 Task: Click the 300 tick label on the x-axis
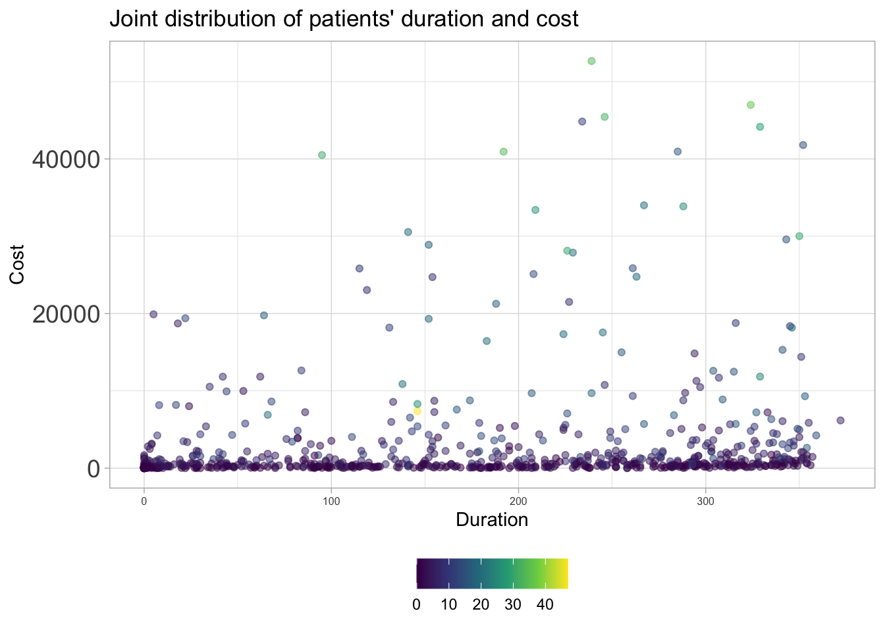coord(705,502)
